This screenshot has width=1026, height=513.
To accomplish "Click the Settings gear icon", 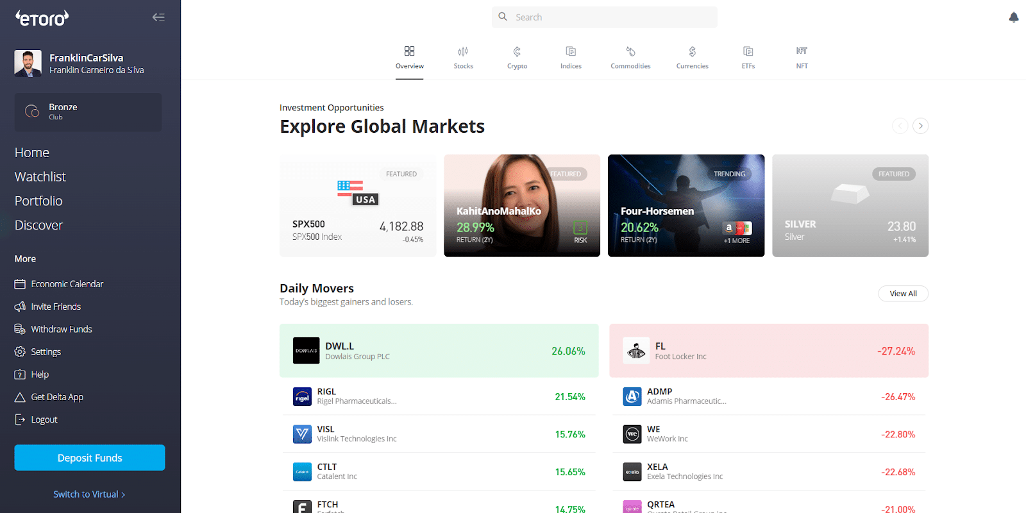I will click(x=20, y=352).
